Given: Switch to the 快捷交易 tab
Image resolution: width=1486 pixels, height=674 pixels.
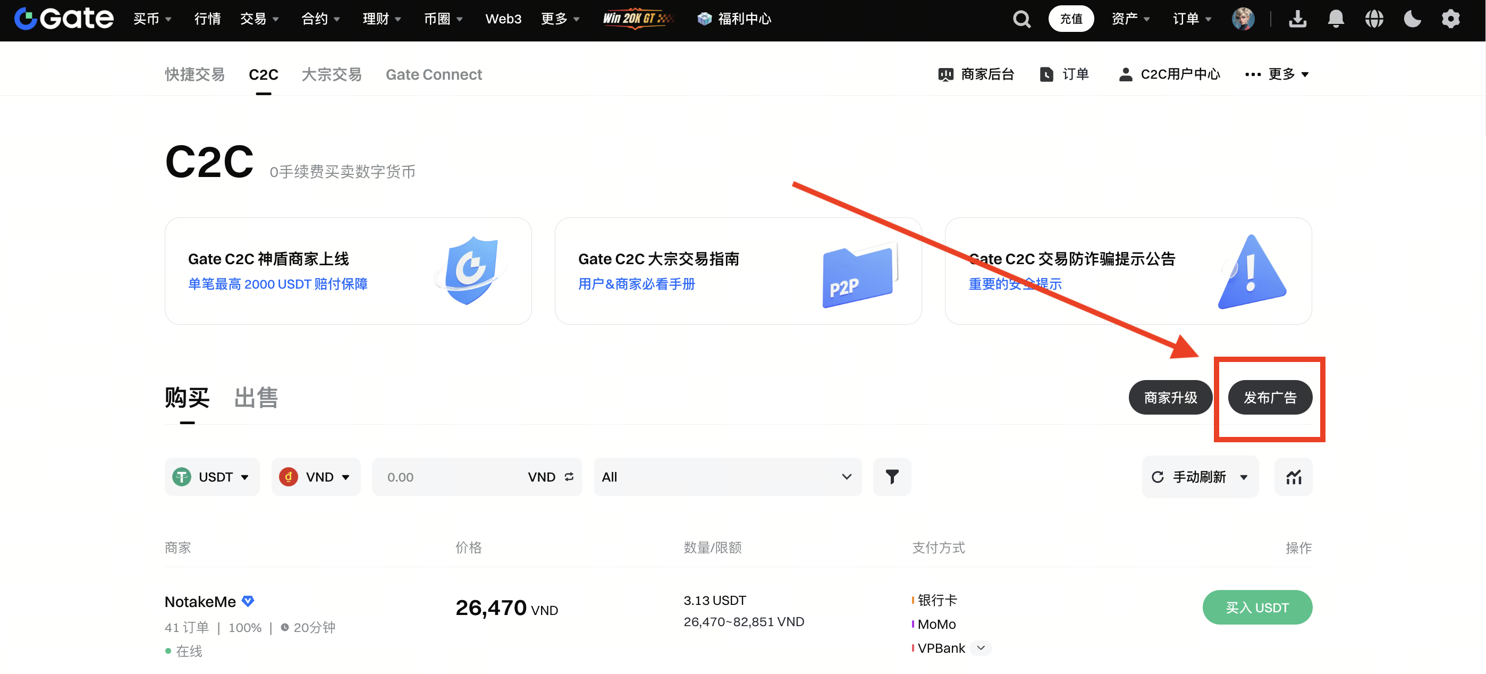Looking at the screenshot, I should point(195,74).
